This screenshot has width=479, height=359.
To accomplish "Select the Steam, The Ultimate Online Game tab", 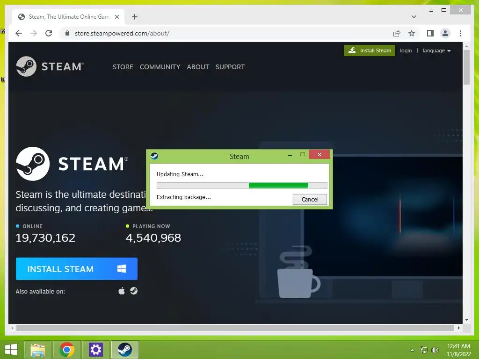I will click(68, 17).
